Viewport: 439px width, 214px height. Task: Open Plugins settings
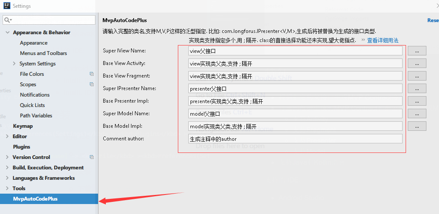[21, 146]
